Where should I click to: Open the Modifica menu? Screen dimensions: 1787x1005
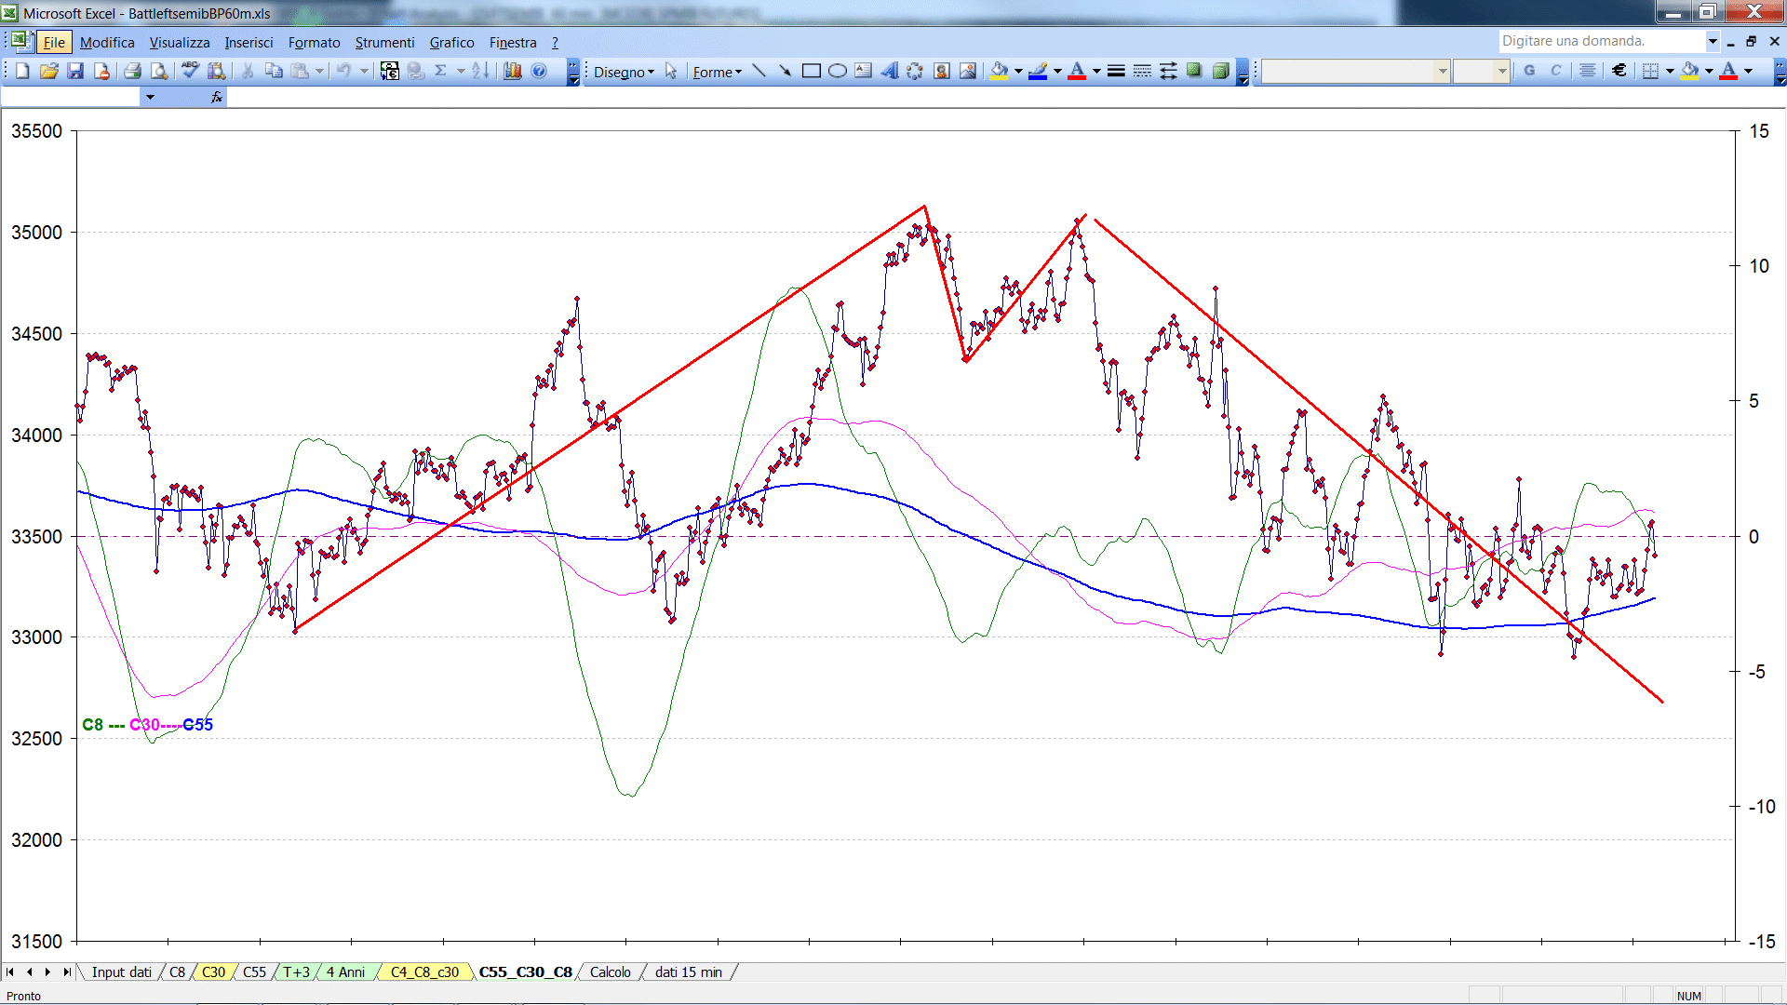[107, 42]
